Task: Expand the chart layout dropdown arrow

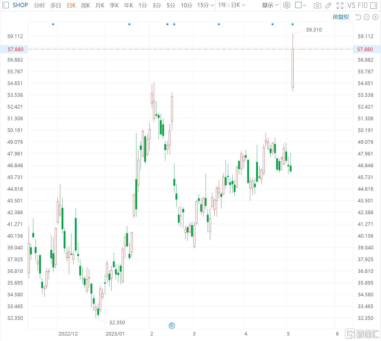Action: 305,5
